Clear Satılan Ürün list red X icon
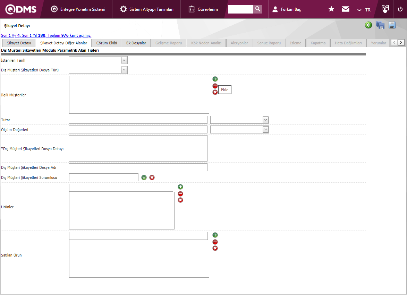 coord(215,248)
